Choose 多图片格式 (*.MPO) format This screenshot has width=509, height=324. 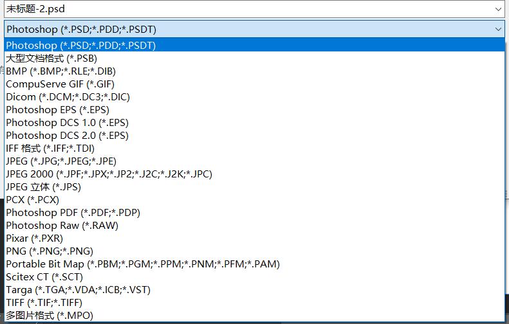click(255, 315)
